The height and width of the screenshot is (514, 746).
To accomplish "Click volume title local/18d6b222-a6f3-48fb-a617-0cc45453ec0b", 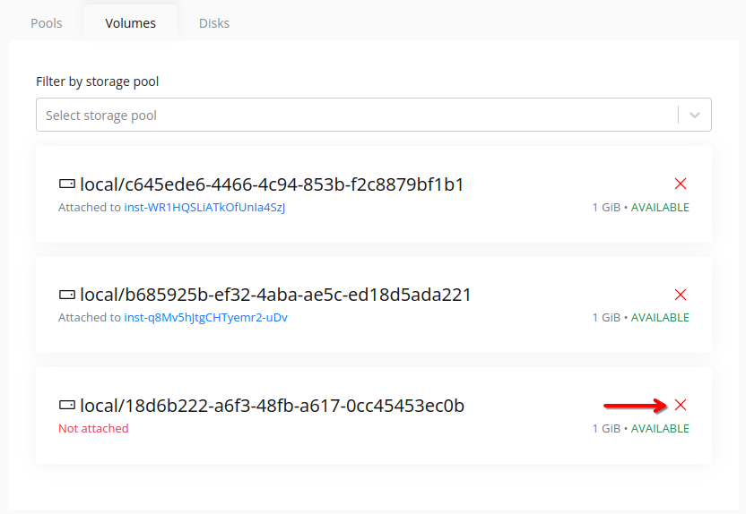I will (x=273, y=406).
